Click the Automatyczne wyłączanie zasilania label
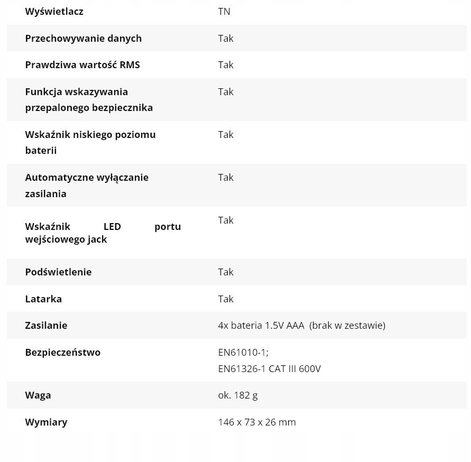 tap(87, 186)
